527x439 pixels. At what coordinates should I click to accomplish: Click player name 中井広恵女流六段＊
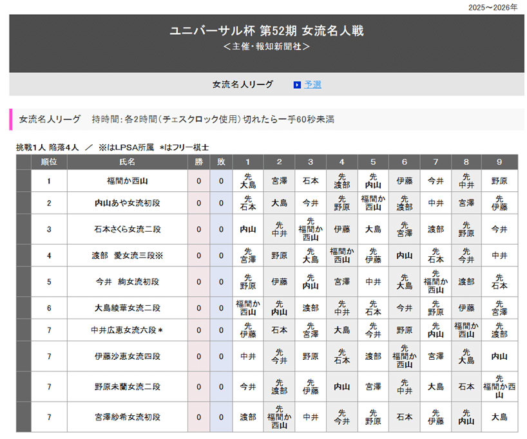(128, 330)
